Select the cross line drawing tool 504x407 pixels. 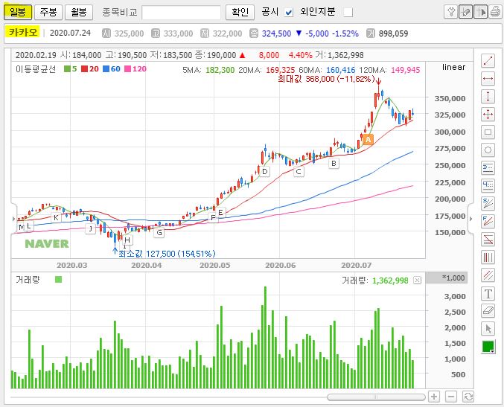pyautogui.click(x=488, y=114)
